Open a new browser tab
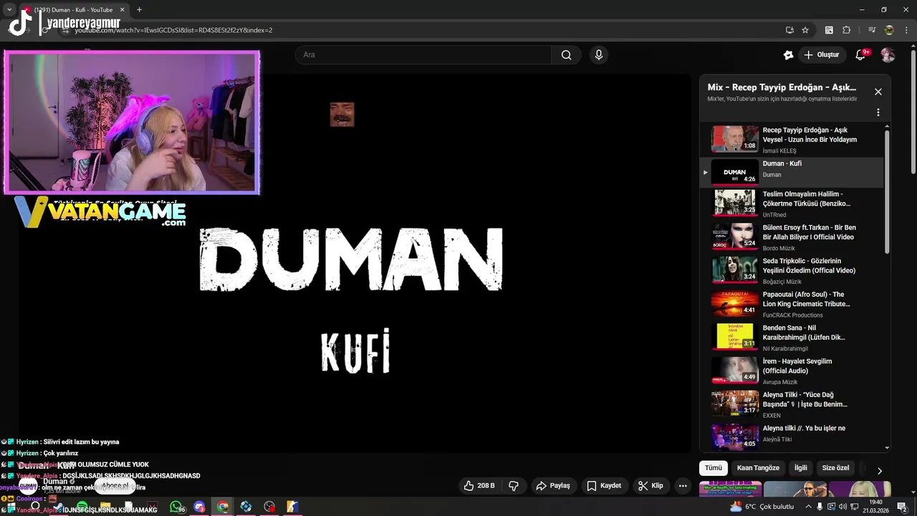 point(139,10)
